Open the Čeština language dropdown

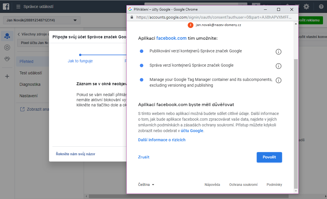point(146,185)
